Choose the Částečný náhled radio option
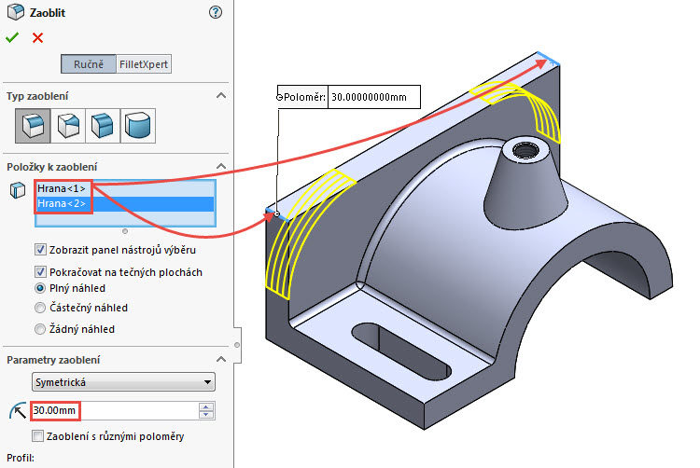This screenshot has height=468, width=700. (40, 308)
